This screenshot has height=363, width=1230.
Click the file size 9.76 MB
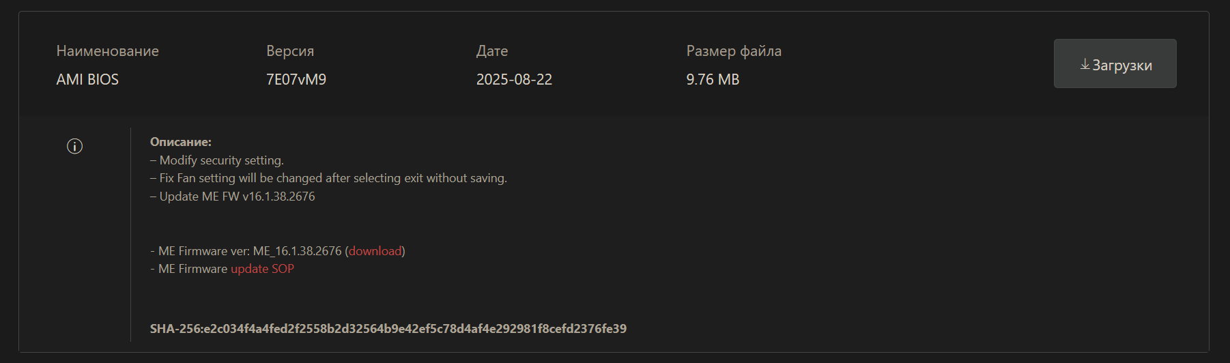coord(713,80)
